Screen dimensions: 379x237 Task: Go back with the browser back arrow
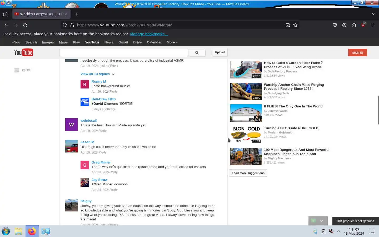click(6, 25)
